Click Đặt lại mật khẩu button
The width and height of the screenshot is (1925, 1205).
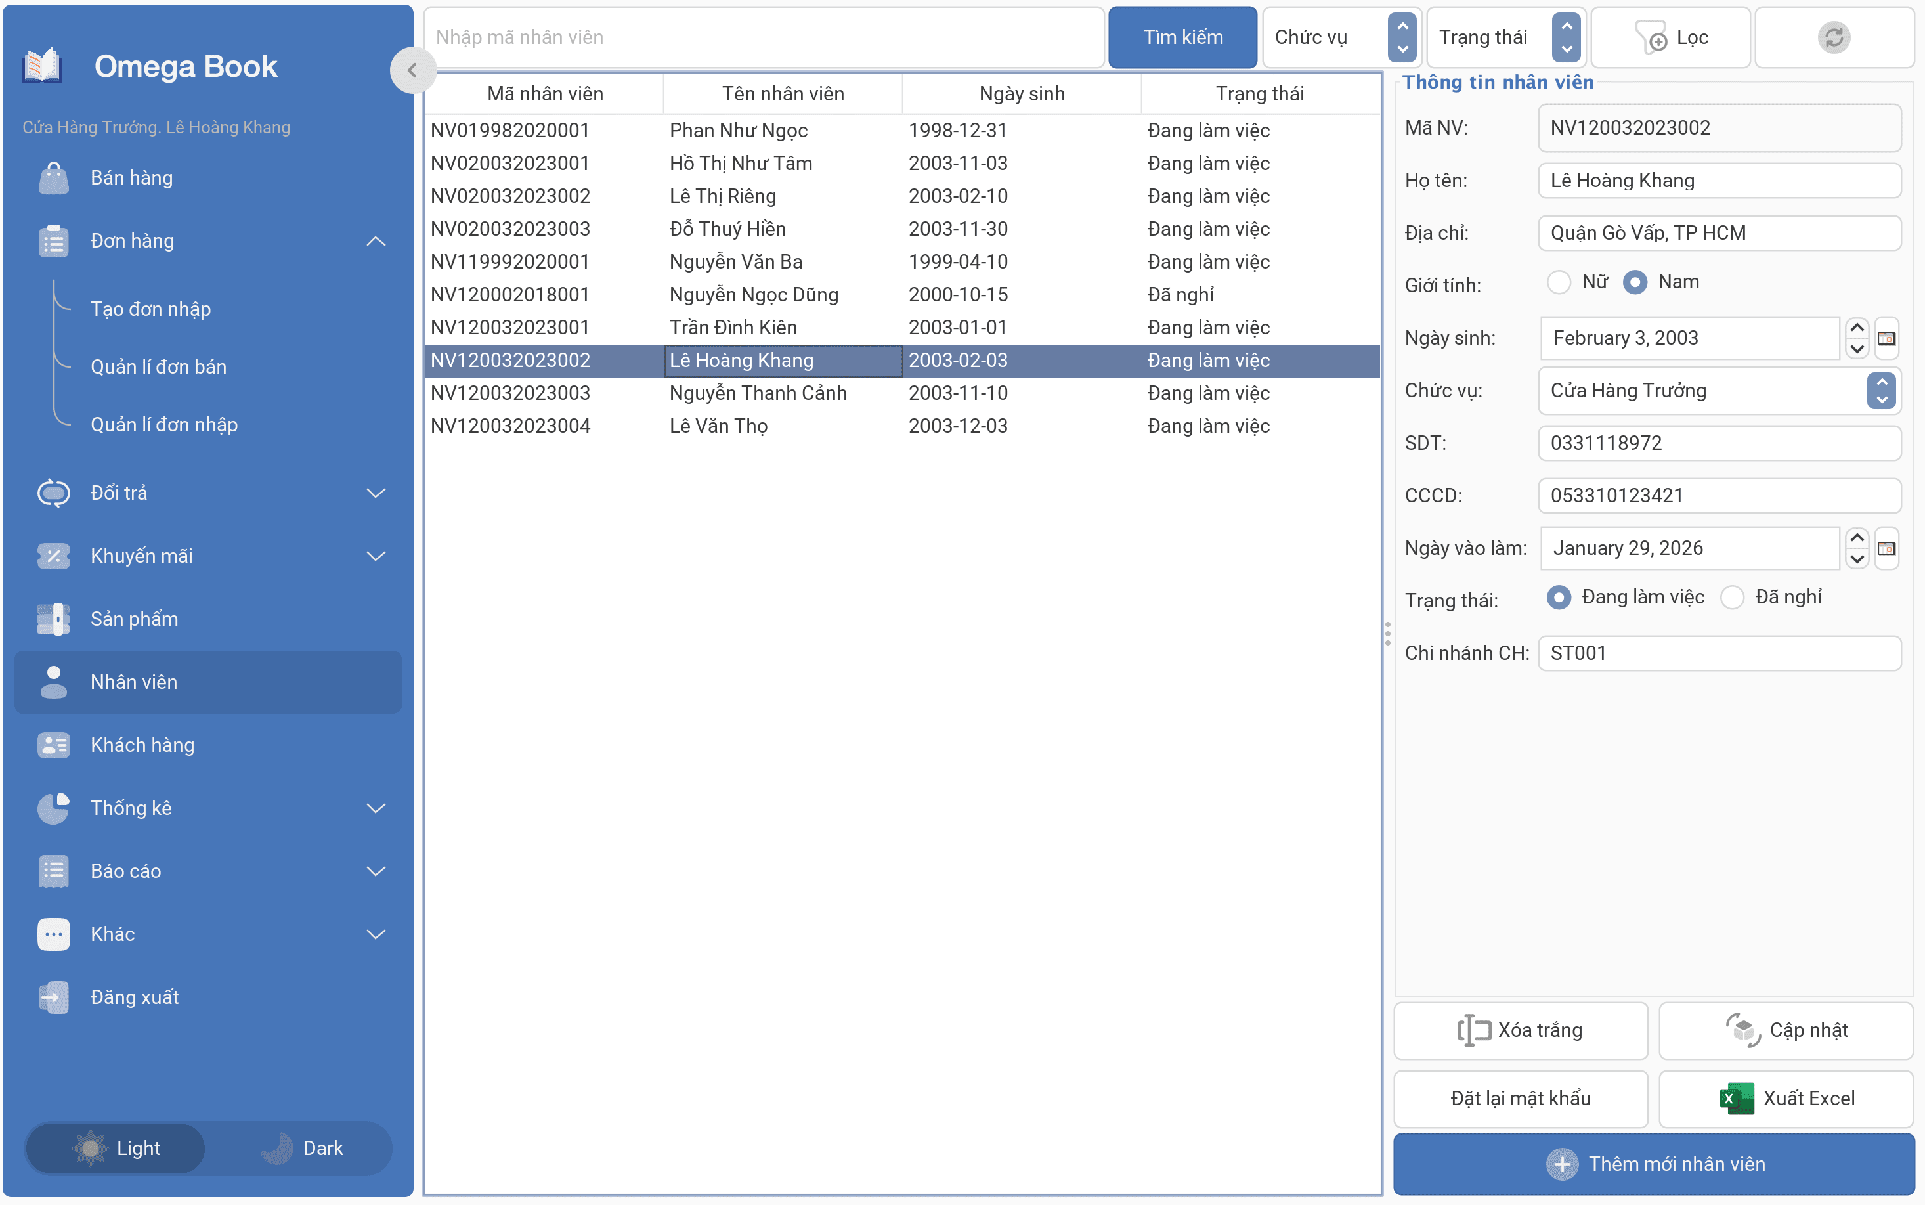(1521, 1098)
